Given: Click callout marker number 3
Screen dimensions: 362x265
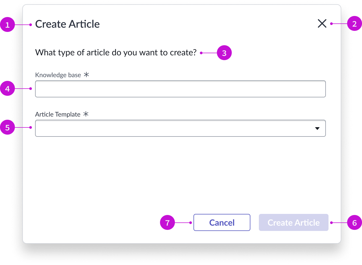Looking at the screenshot, I should (x=224, y=53).
